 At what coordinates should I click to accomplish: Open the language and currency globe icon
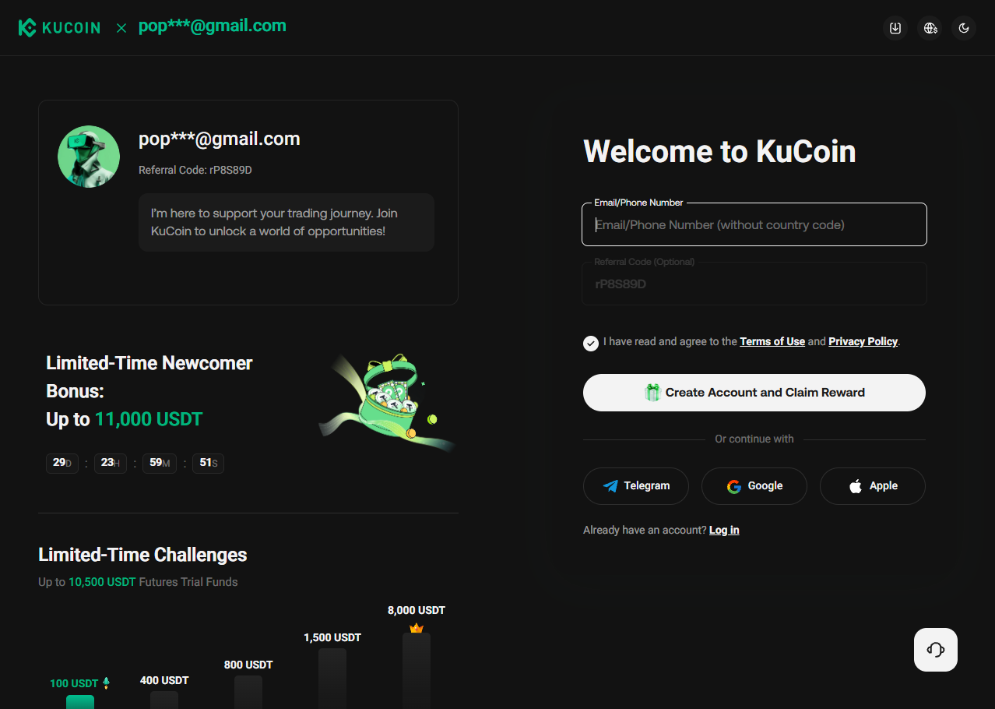(930, 27)
